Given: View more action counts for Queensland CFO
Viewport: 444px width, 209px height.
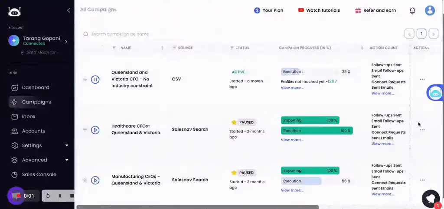Looking at the screenshot, I should 383,93.
